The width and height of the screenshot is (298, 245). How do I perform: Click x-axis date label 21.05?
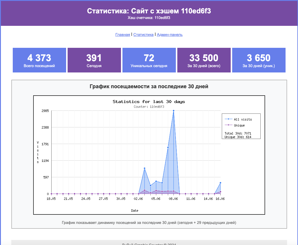[68, 199]
